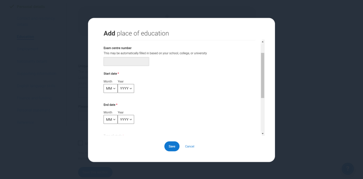The image size is (363, 179).
Task: Select Finance and funding in the sidebar
Action: click(35, 98)
